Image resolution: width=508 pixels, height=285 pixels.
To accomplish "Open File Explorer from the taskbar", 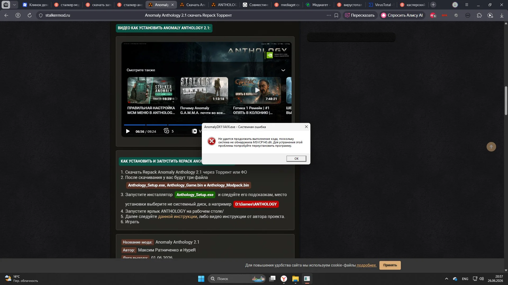I will point(296,279).
